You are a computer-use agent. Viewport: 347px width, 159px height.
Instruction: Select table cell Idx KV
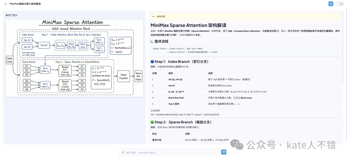(172, 85)
